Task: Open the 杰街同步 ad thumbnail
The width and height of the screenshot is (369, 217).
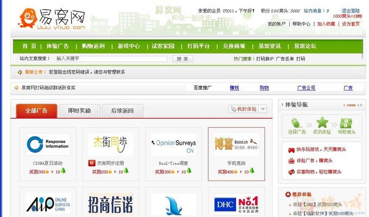Action: (111, 144)
